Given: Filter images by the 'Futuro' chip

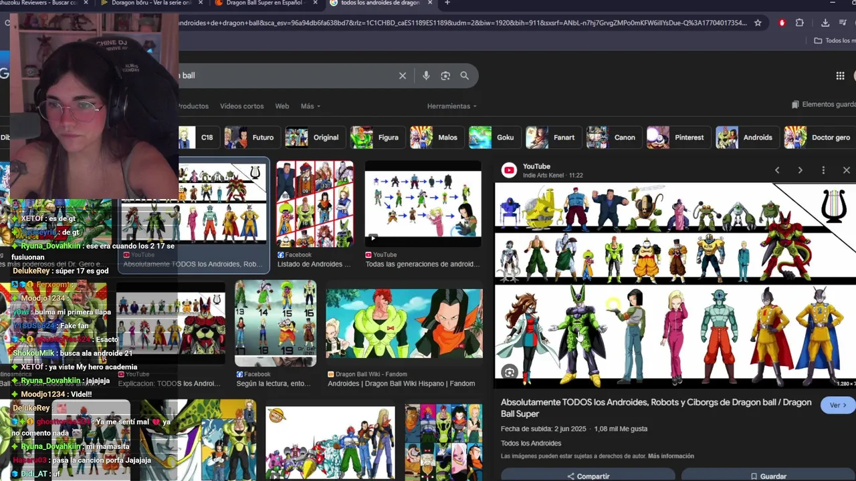Looking at the screenshot, I should coord(251,137).
